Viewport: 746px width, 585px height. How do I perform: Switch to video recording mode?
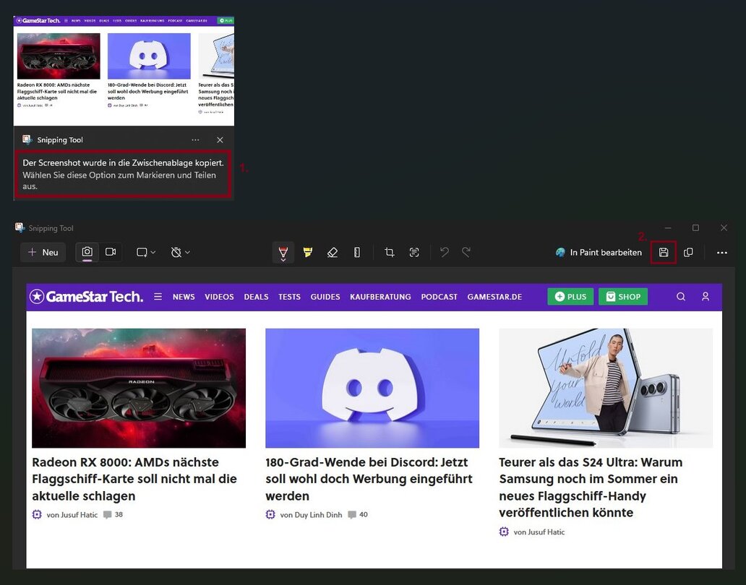pyautogui.click(x=111, y=252)
